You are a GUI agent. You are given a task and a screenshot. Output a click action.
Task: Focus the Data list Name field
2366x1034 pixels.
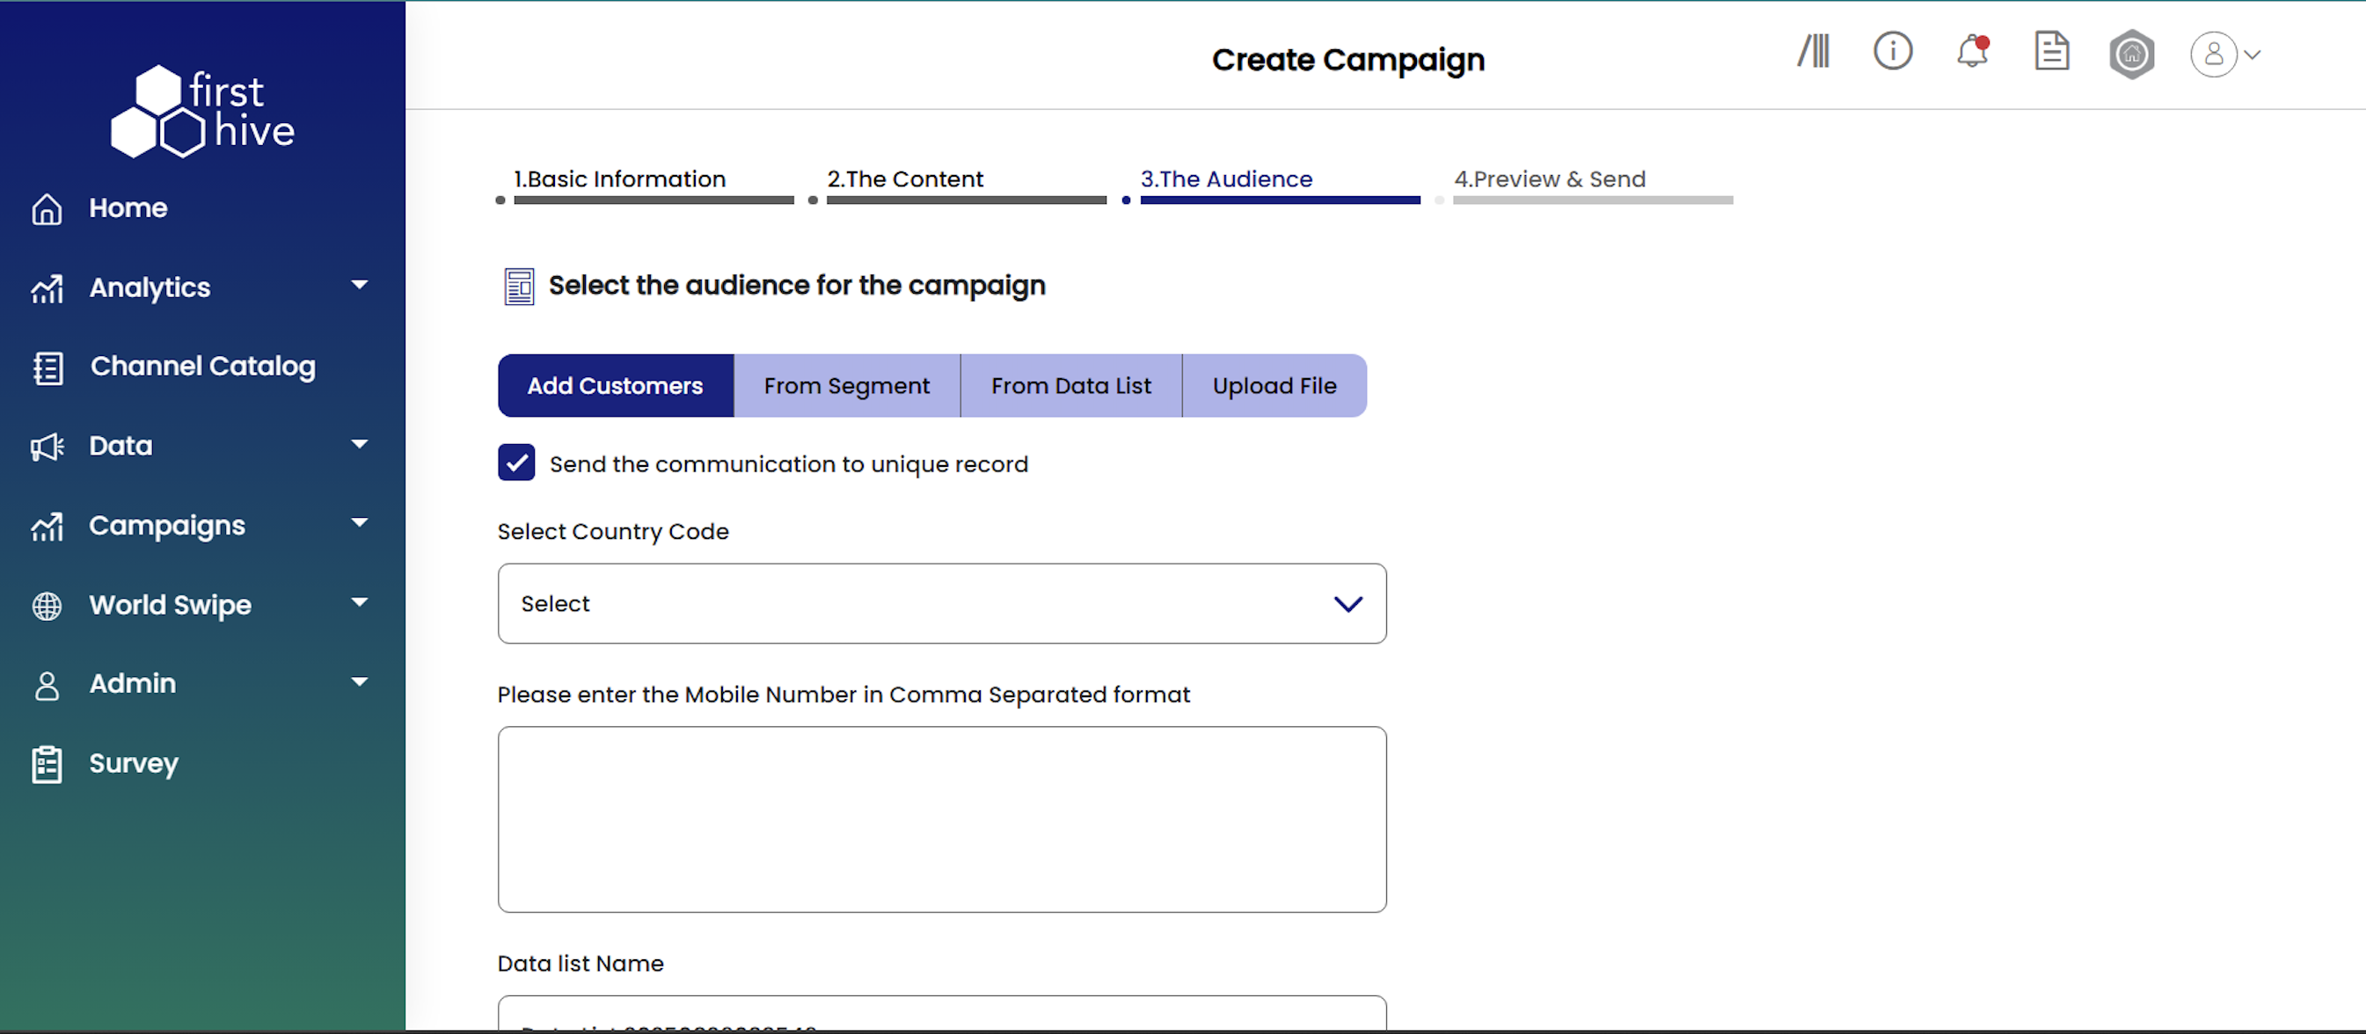(941, 1014)
